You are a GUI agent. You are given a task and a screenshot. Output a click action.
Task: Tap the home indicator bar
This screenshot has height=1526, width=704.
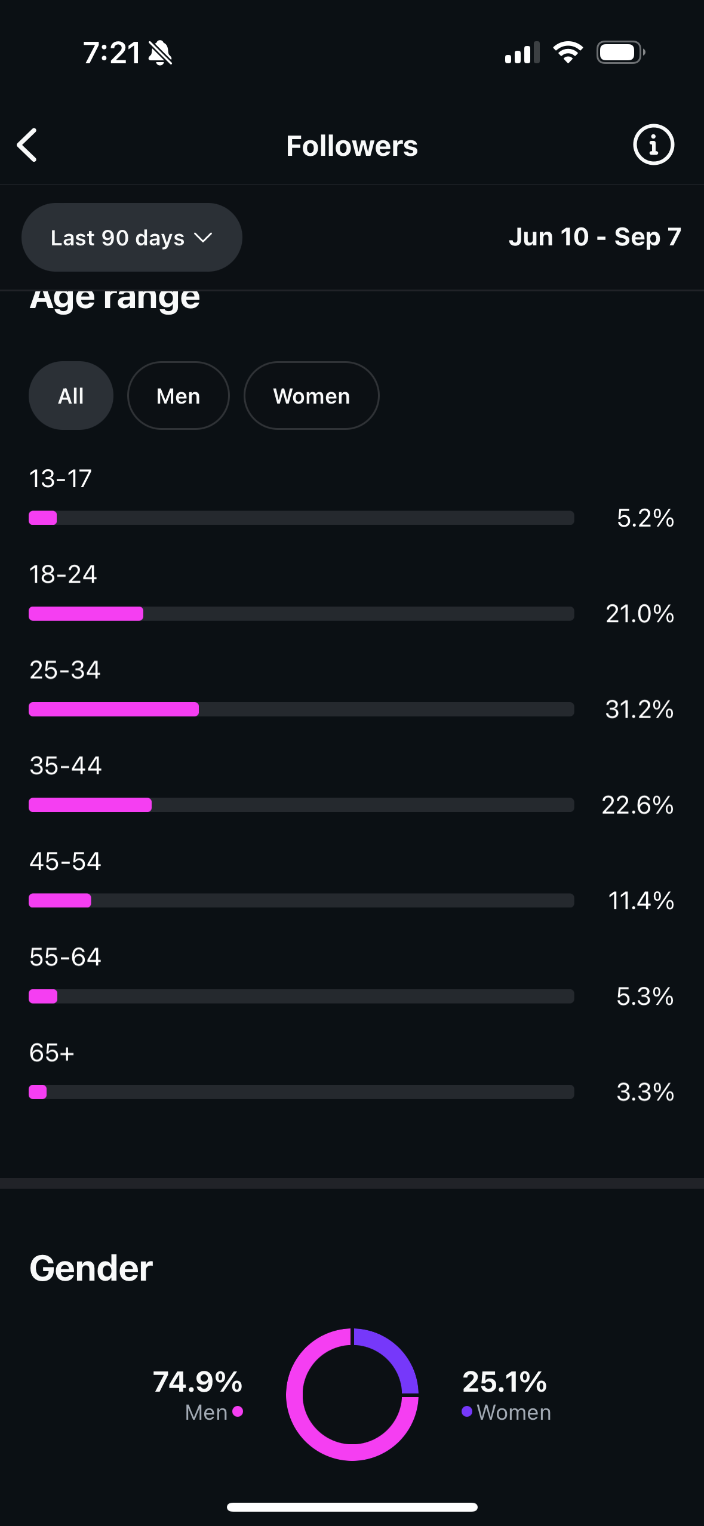352,1507
